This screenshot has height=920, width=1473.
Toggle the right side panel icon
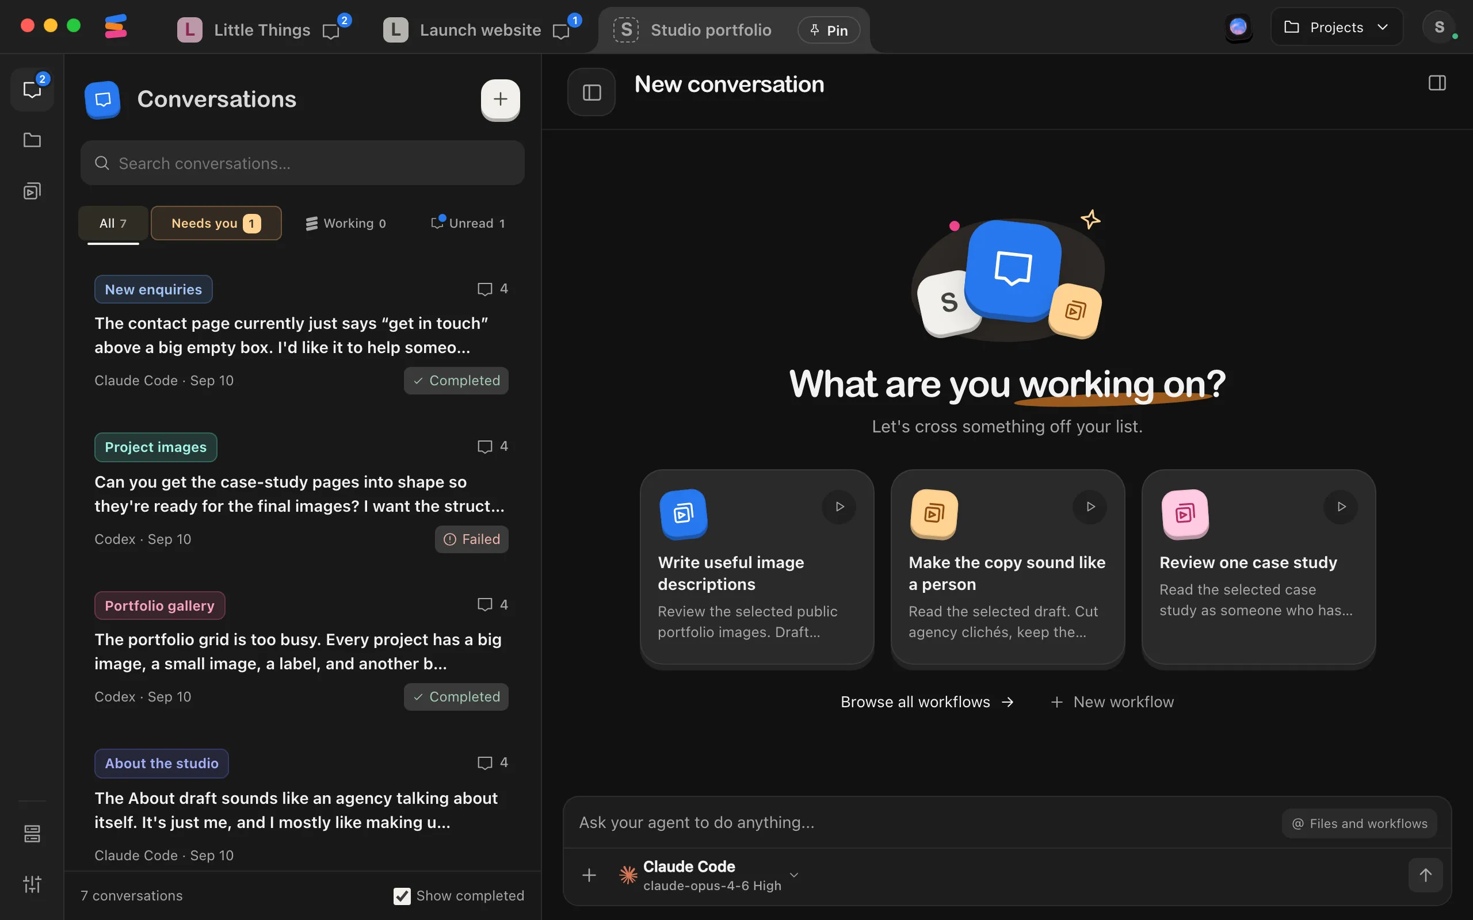pos(1437,83)
